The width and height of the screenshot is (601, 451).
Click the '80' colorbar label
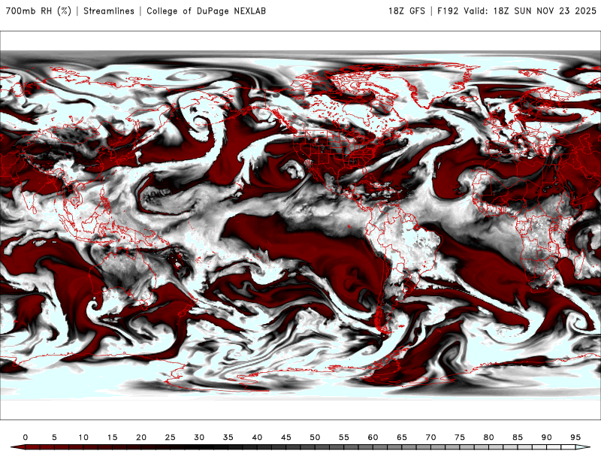click(488, 437)
